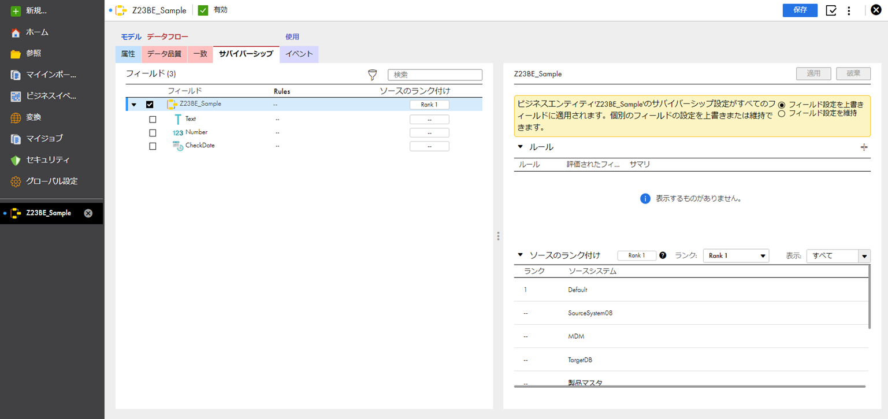Image resolution: width=888 pixels, height=419 pixels.
Task: Click the My Jobs icon
Action: [16, 139]
